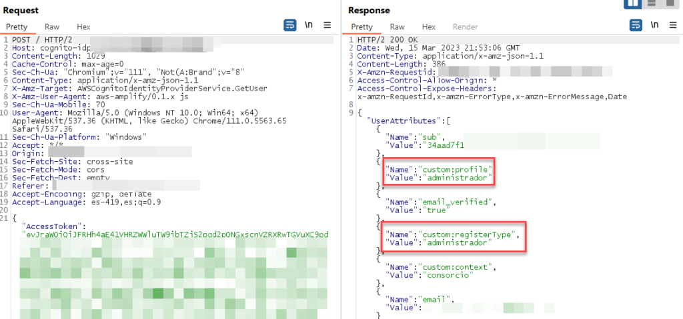Switch Request view to Raw tab
Viewport: 683px width, 319px height.
tap(52, 27)
